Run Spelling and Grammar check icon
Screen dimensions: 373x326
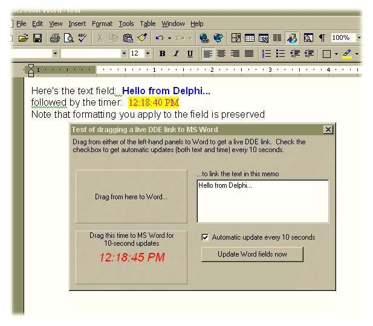(83, 38)
